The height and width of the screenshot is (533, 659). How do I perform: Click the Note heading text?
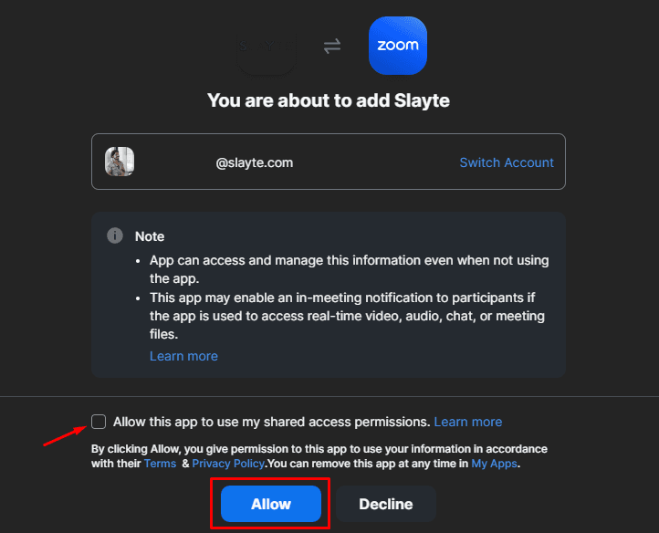(150, 236)
